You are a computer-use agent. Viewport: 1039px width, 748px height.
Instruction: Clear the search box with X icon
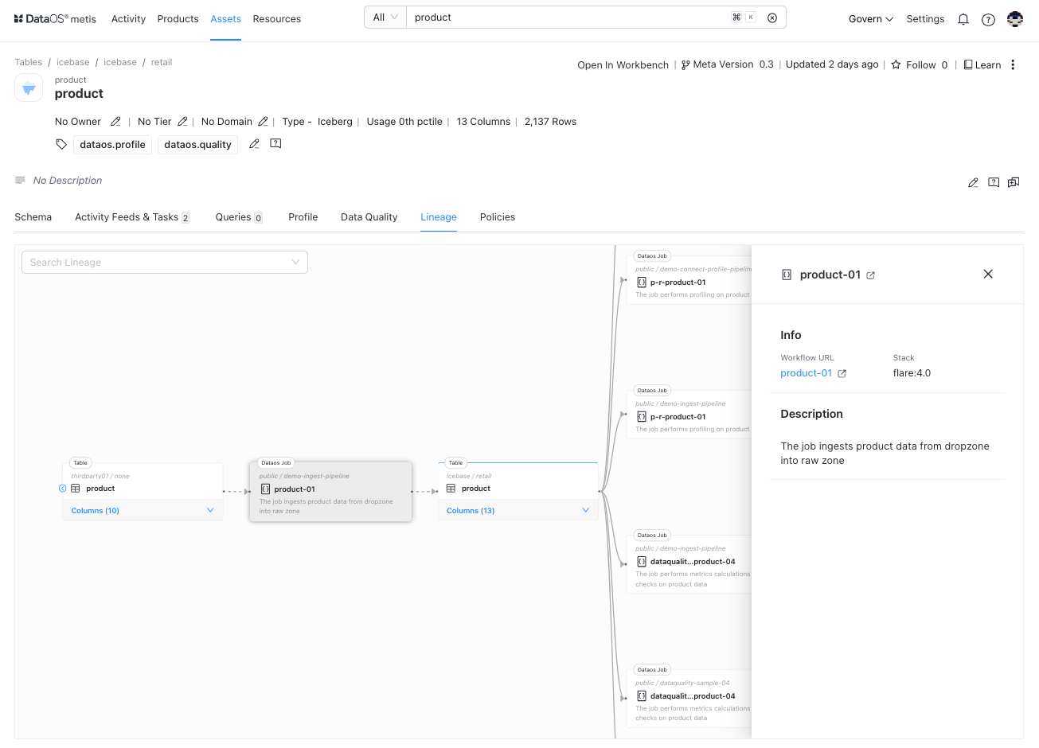(x=772, y=18)
